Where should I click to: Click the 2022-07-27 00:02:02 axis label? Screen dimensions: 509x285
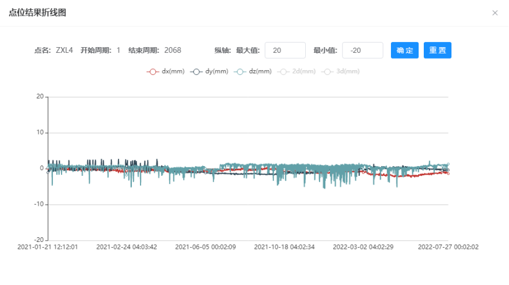coord(449,247)
